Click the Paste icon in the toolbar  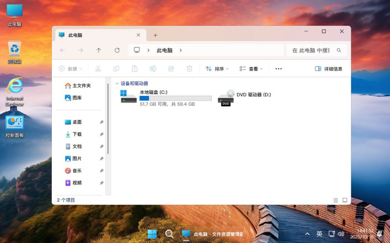point(134,68)
